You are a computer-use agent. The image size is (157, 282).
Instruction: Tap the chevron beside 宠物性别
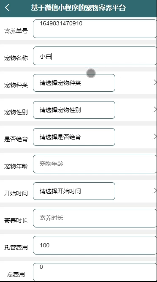(155, 110)
